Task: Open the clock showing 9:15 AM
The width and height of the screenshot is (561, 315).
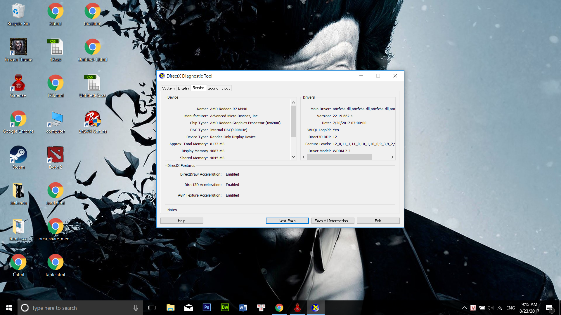Action: click(x=529, y=308)
